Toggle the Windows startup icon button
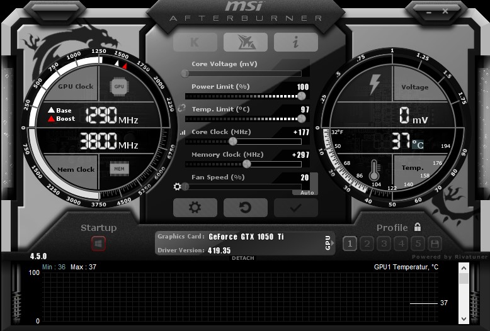The height and width of the screenshot is (331, 490). 98,244
